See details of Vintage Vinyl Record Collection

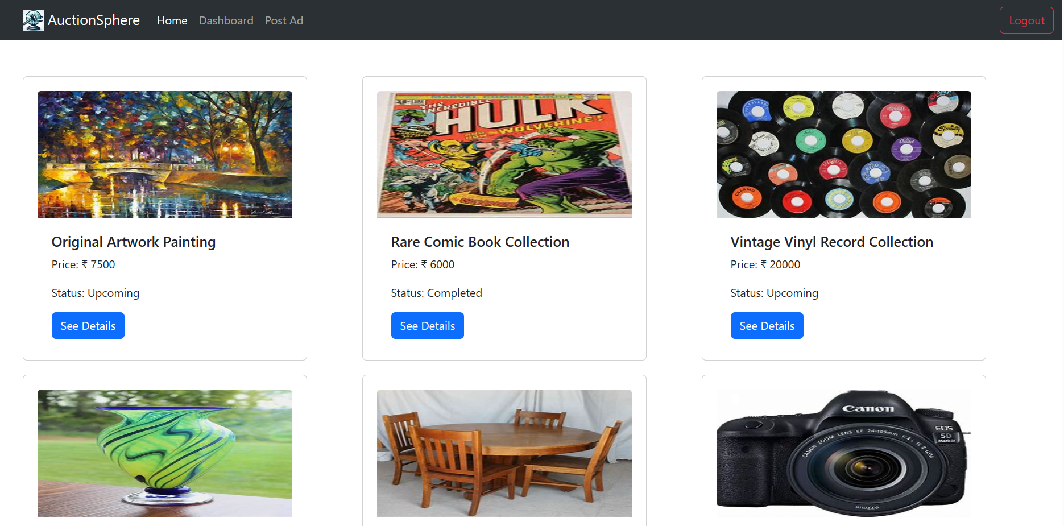(767, 325)
